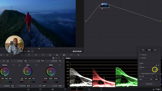Open the Magic Mask palette

tap(50, 55)
